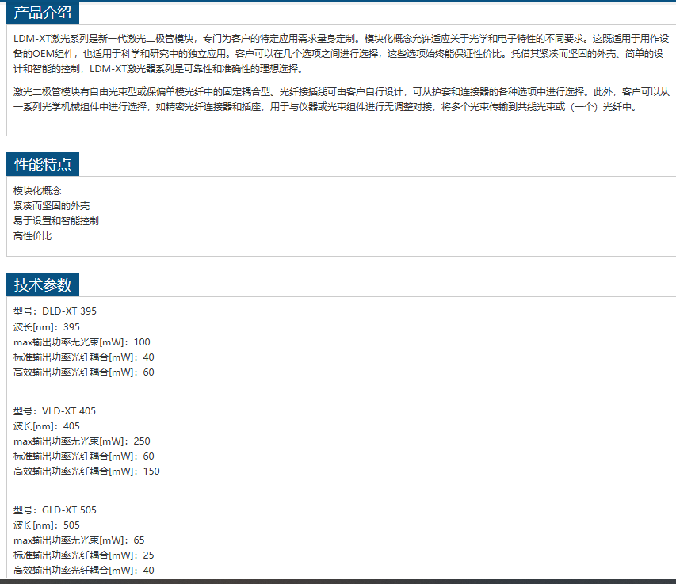This screenshot has width=676, height=584.
Task: Click the 标准输出功率 25 line
Action: 84,555
